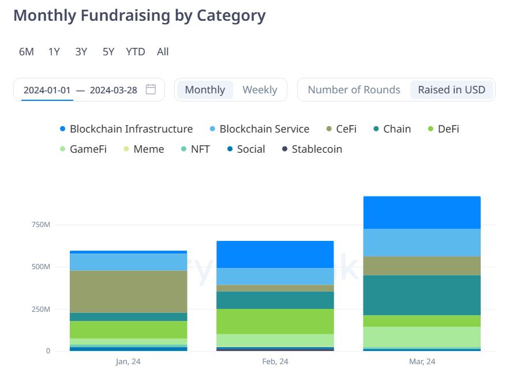Select the YTD time range
This screenshot has width=513, height=374.
[135, 51]
